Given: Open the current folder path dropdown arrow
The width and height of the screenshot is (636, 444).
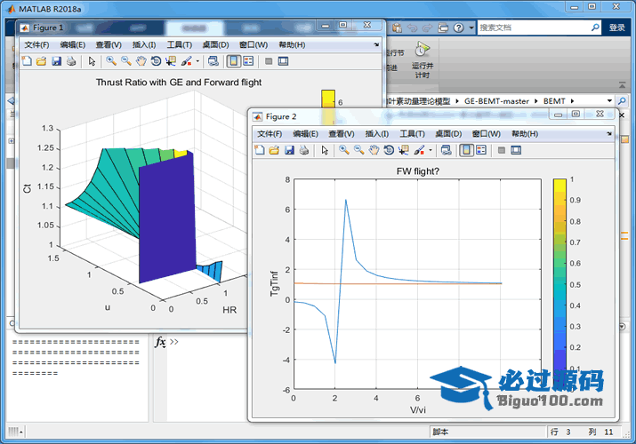Looking at the screenshot, I should tap(609, 101).
